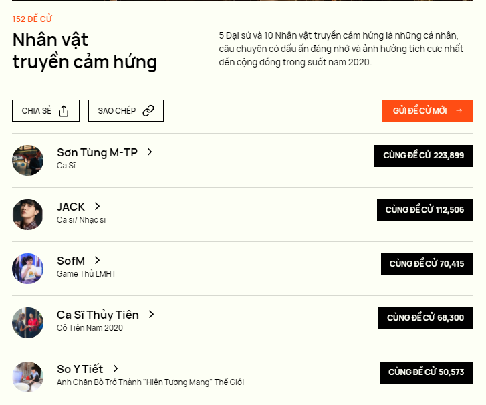
Task: Click So Y Tiết's avatar image
Action: pyautogui.click(x=27, y=377)
